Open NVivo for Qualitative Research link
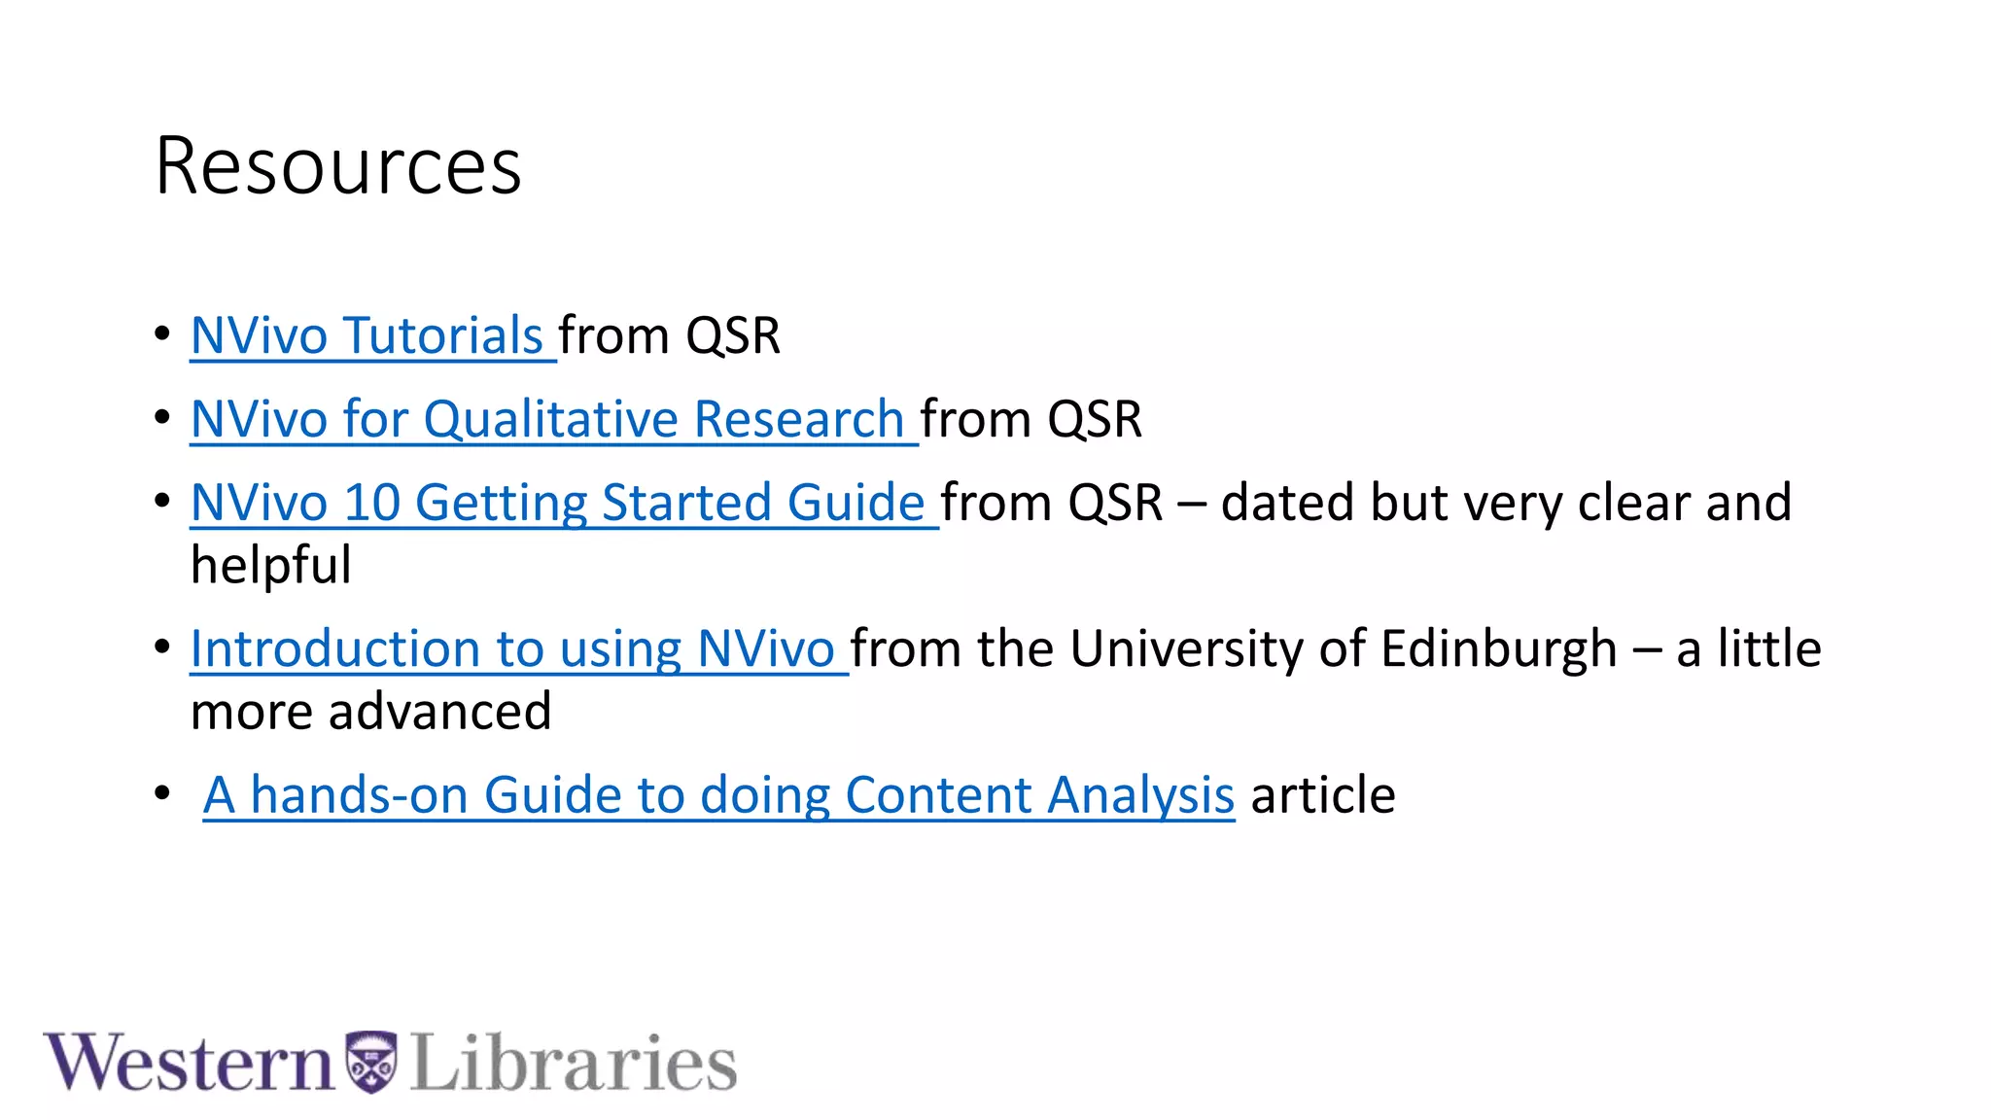This screenshot has width=1991, height=1120. [x=554, y=420]
